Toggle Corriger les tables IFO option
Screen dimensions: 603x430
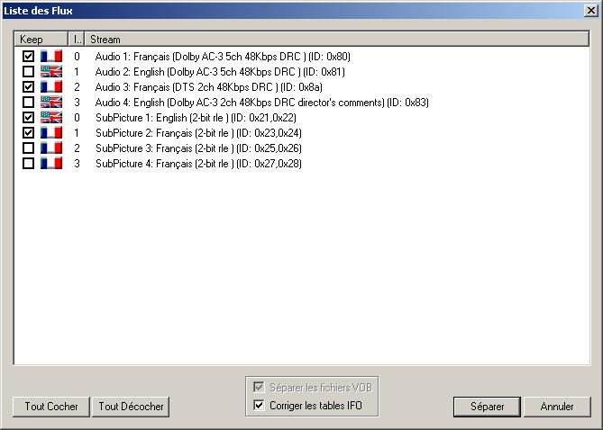pyautogui.click(x=260, y=406)
